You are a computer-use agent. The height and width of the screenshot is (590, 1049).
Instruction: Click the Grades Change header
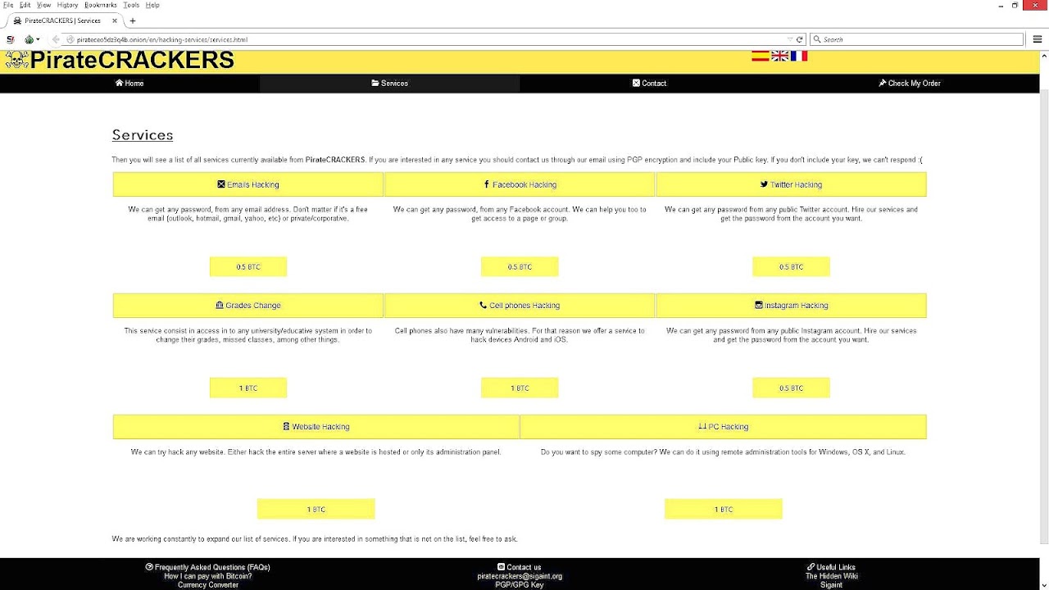(248, 306)
